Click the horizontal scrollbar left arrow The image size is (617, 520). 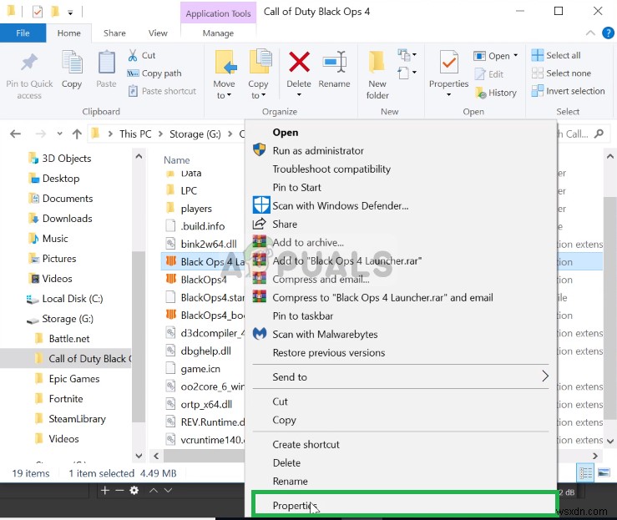156,456
